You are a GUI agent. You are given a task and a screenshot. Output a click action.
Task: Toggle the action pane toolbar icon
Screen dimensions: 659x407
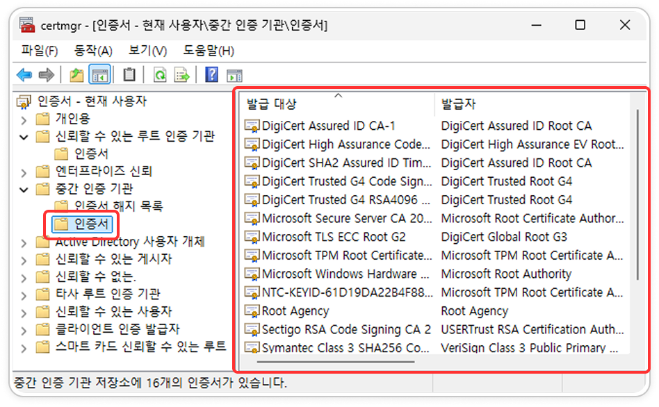[234, 75]
